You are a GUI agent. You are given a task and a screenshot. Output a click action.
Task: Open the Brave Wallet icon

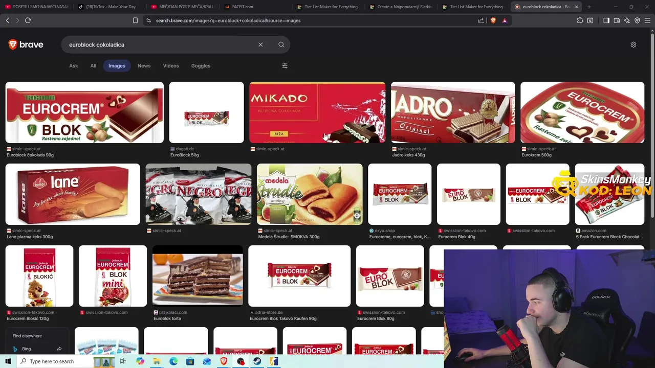pyautogui.click(x=617, y=20)
